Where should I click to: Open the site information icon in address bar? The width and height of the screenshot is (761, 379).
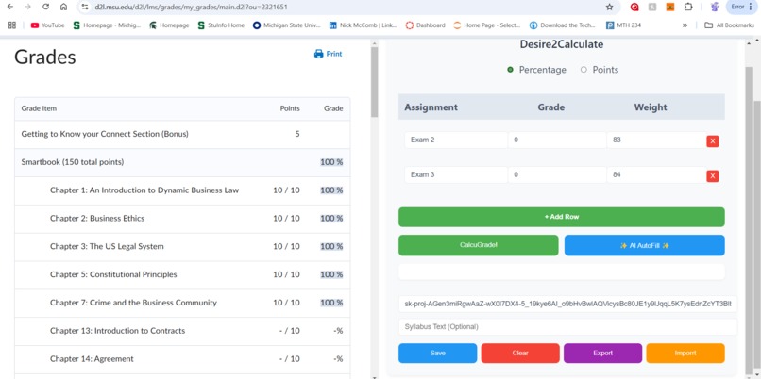point(85,7)
